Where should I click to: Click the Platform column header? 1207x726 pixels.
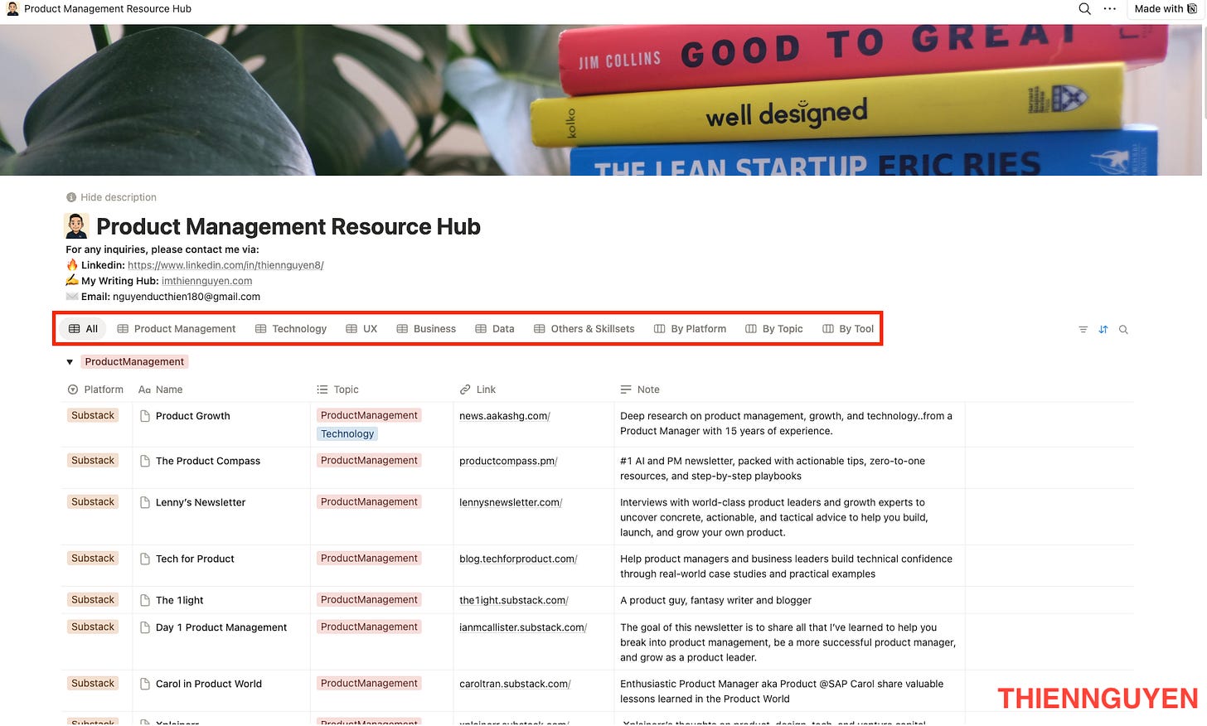coord(96,390)
